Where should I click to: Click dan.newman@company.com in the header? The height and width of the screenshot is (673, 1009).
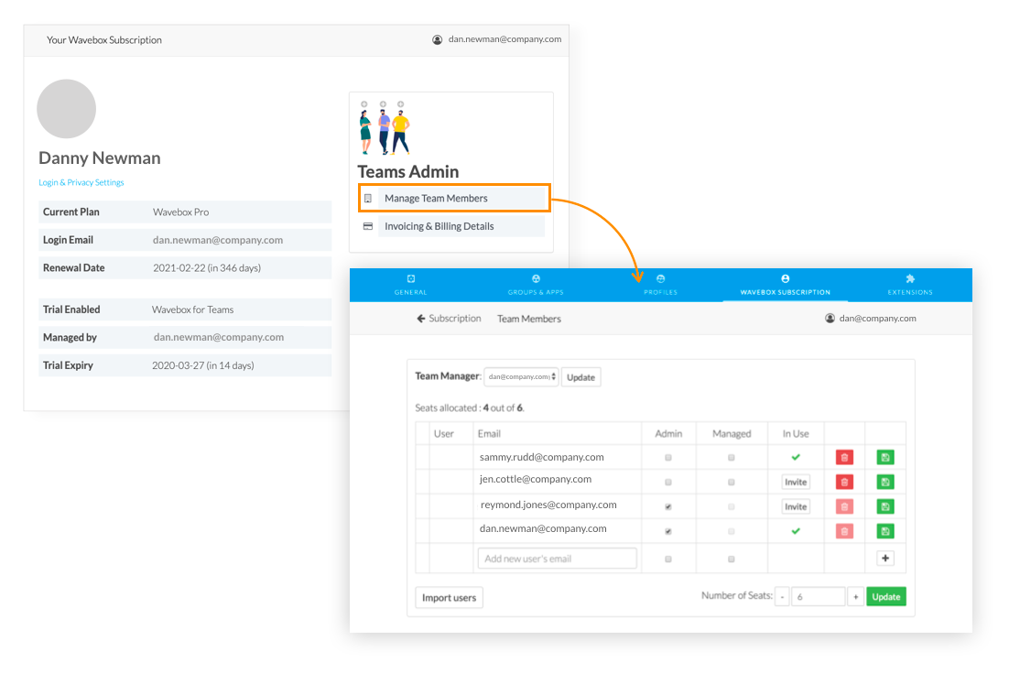pos(505,39)
